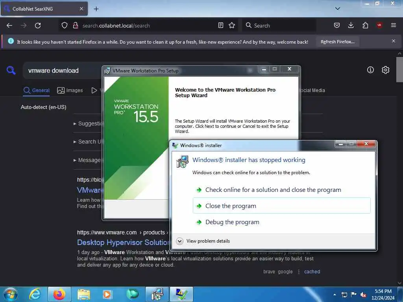Open the Action Center flag icon

coord(354,295)
